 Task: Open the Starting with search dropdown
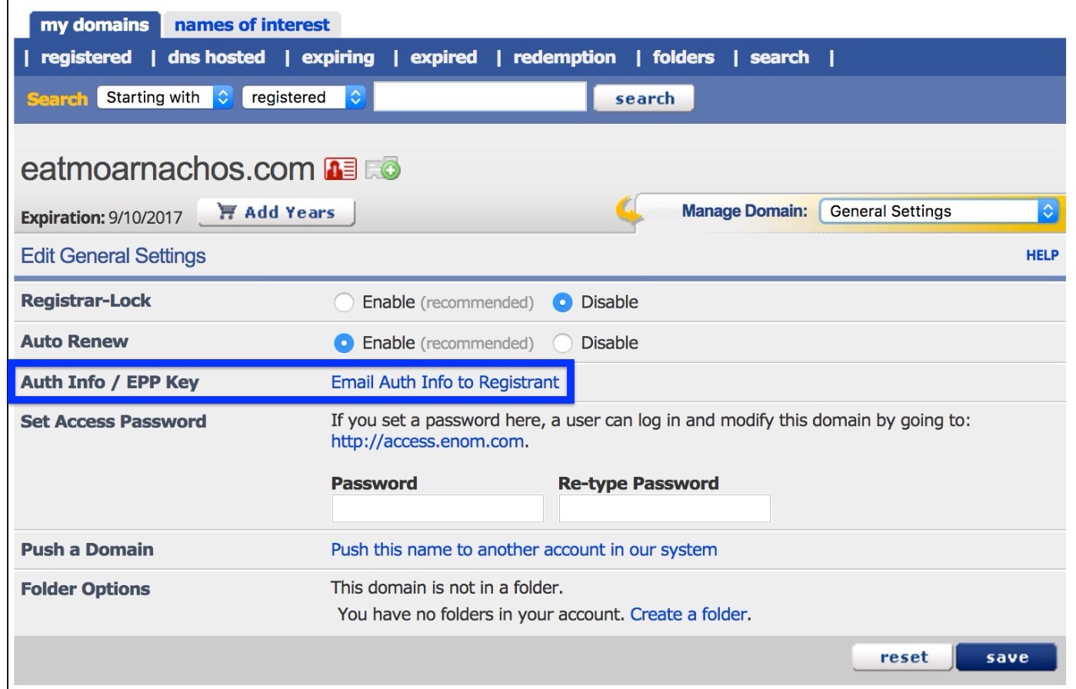click(165, 97)
